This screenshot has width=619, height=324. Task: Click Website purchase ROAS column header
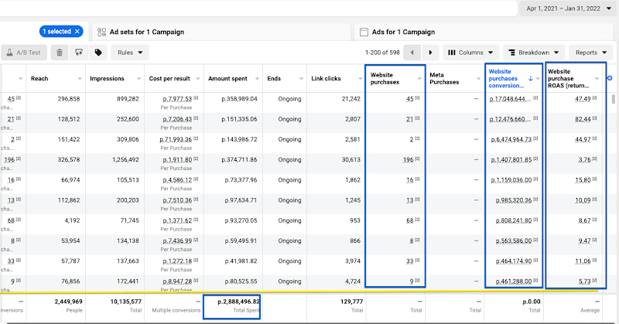pyautogui.click(x=569, y=79)
